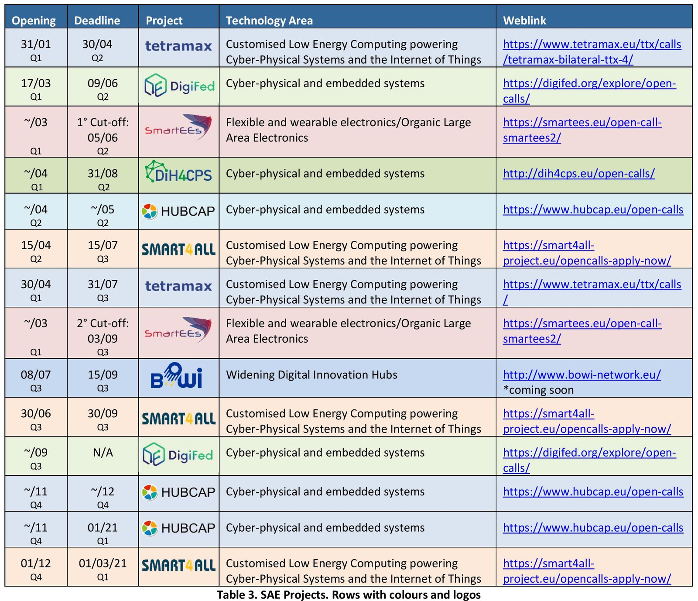
Task: Click the HUBCAP logo in the 01/21 deadline row
Action: coord(178,528)
